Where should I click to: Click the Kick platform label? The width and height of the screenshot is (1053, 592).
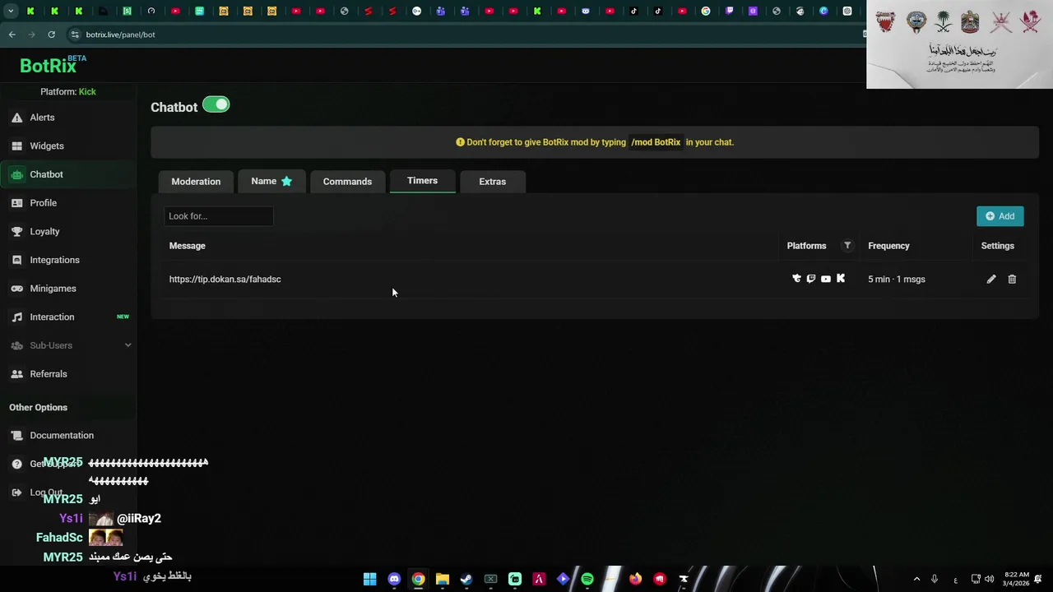pyautogui.click(x=87, y=92)
